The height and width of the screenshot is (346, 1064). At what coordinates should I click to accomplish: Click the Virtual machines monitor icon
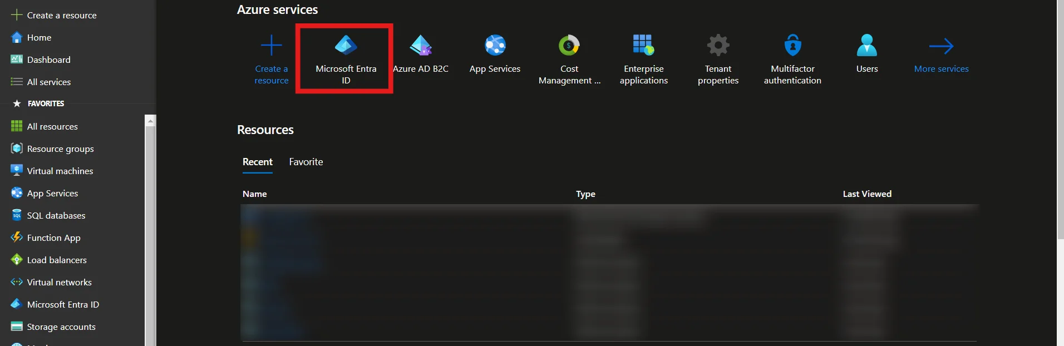[17, 170]
